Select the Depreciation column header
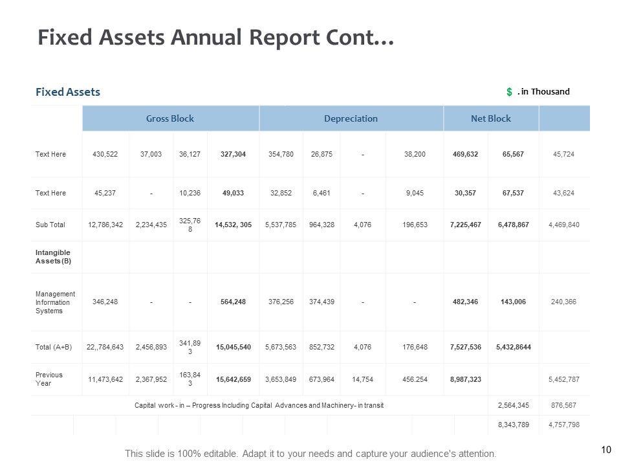 [351, 118]
